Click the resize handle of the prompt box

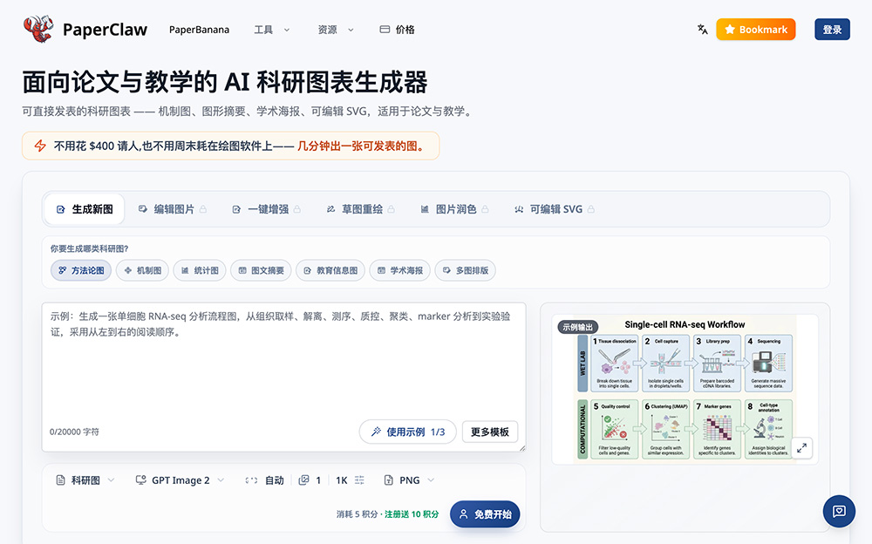(522, 448)
